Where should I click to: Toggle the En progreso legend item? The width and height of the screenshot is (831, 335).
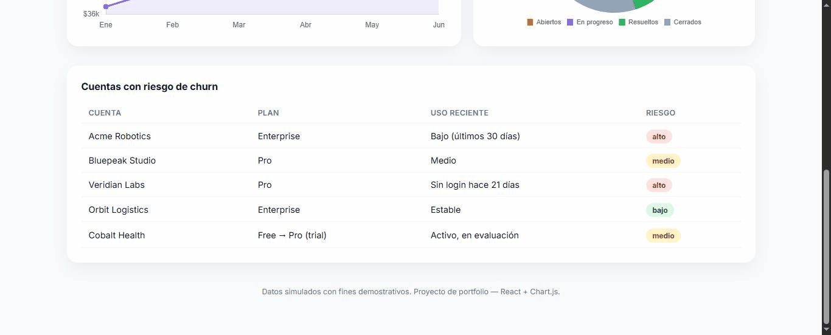(589, 22)
